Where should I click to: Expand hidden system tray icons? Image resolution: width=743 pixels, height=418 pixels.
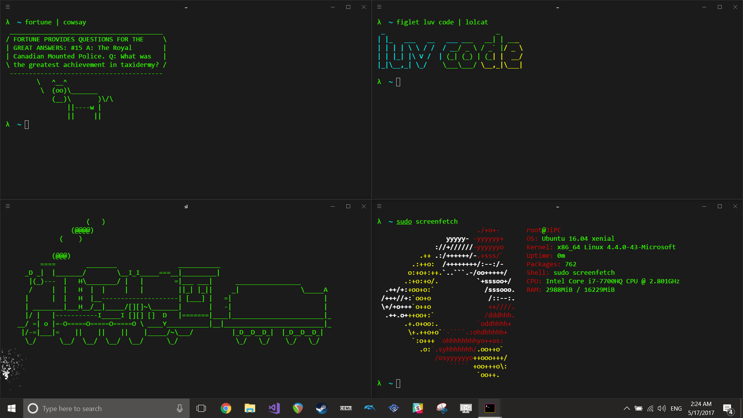(x=627, y=408)
